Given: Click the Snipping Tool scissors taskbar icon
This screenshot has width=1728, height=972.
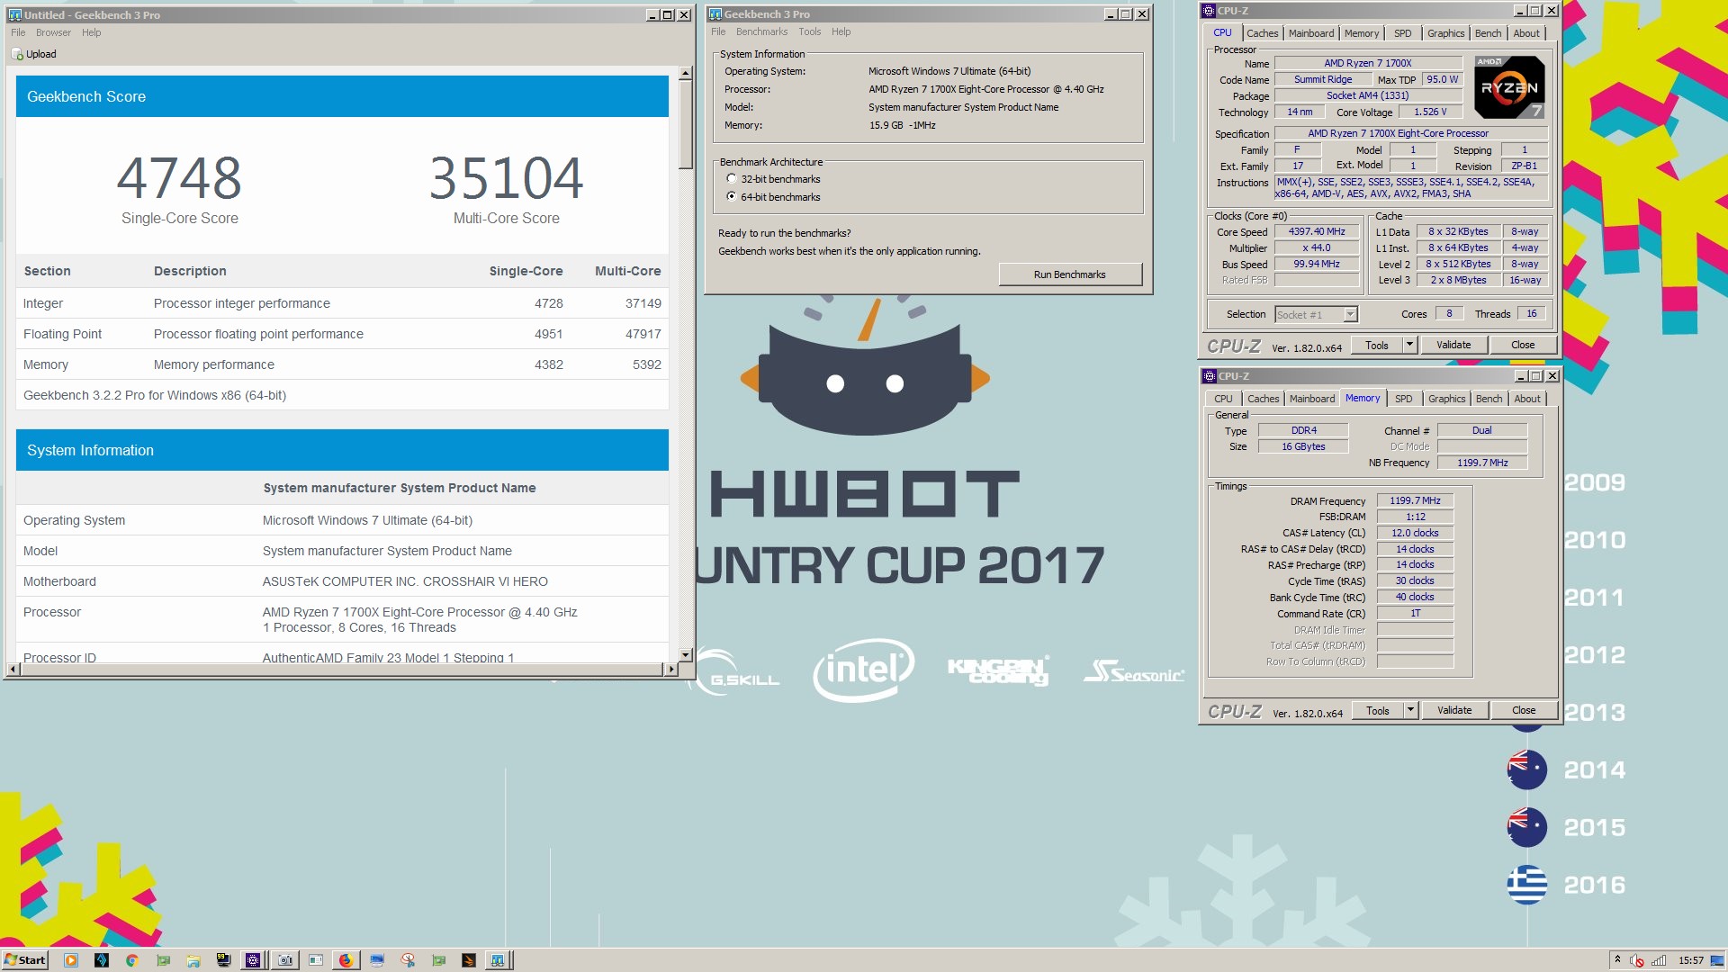Looking at the screenshot, I should tap(408, 960).
